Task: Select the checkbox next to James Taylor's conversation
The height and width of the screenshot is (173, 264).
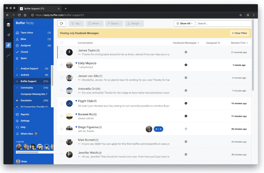Action: click(x=62, y=52)
